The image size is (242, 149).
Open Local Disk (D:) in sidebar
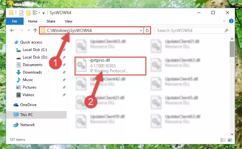click(35, 57)
